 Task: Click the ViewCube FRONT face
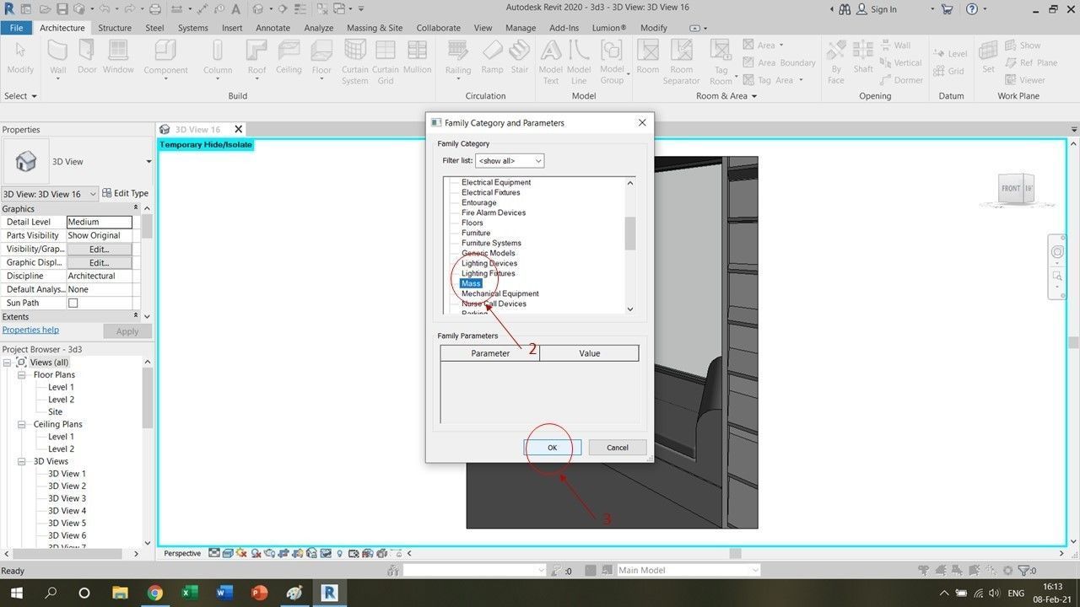(1011, 189)
